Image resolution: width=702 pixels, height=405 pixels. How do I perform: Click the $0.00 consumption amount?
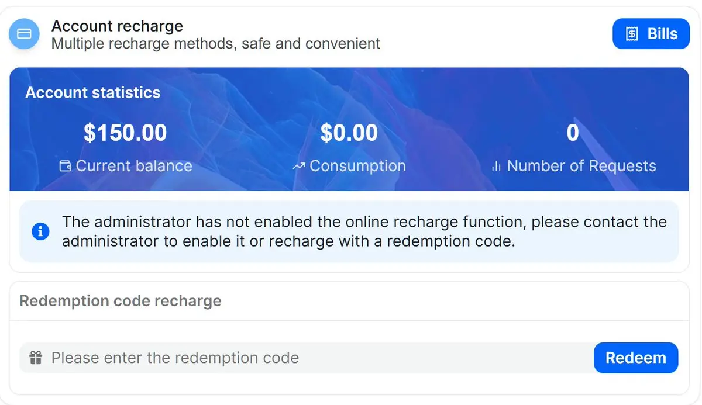[349, 133]
